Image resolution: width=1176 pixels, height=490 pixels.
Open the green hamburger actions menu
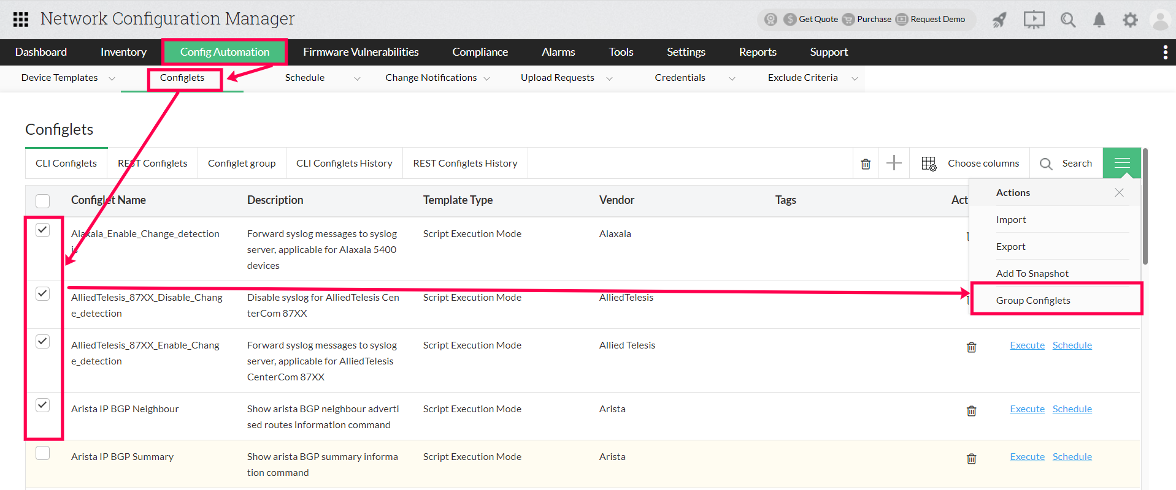pos(1121,163)
